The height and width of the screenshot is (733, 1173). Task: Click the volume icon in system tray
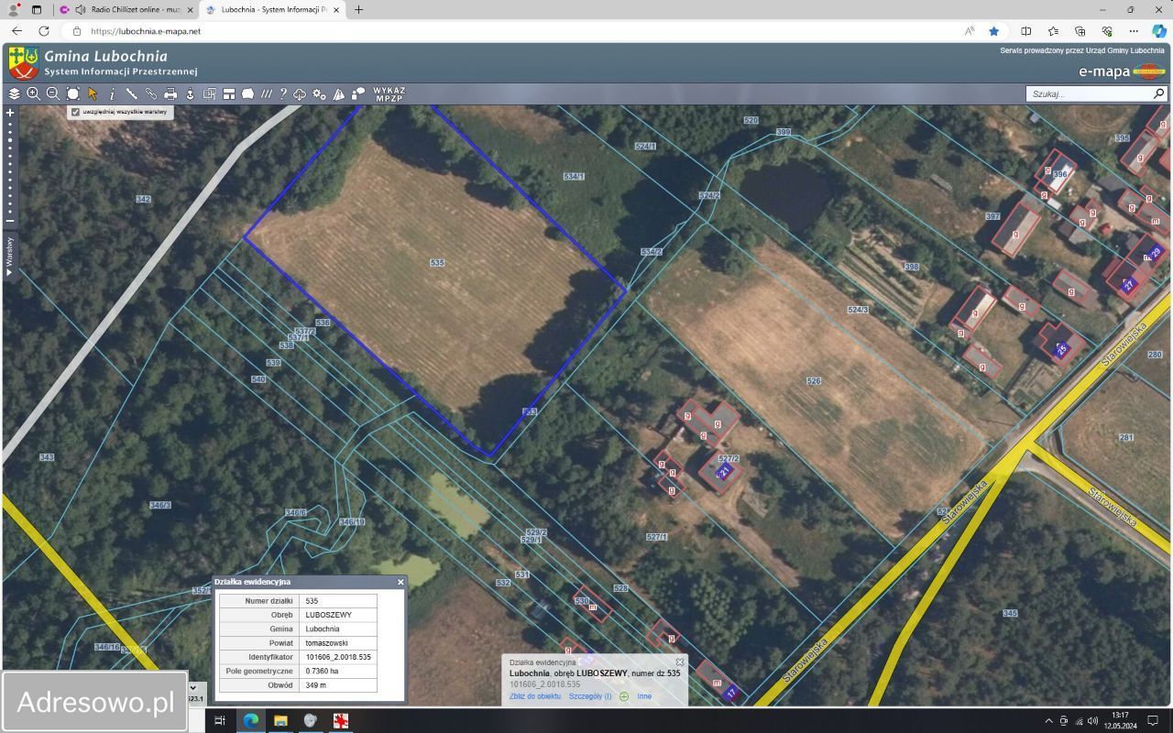[x=1092, y=720]
